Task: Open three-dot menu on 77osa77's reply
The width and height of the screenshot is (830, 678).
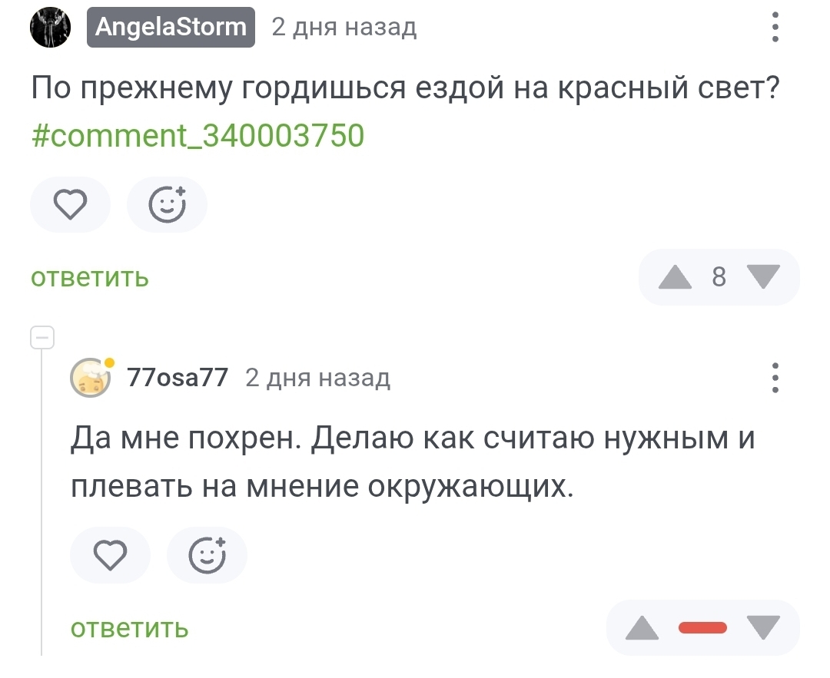Action: pyautogui.click(x=775, y=378)
